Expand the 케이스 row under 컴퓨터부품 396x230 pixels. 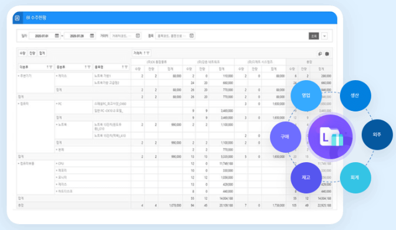[57, 185]
